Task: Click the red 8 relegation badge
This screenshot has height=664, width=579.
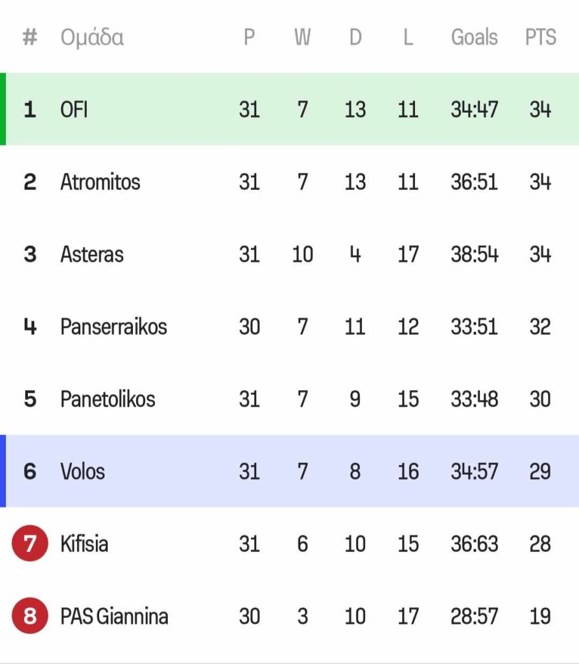Action: 30,616
